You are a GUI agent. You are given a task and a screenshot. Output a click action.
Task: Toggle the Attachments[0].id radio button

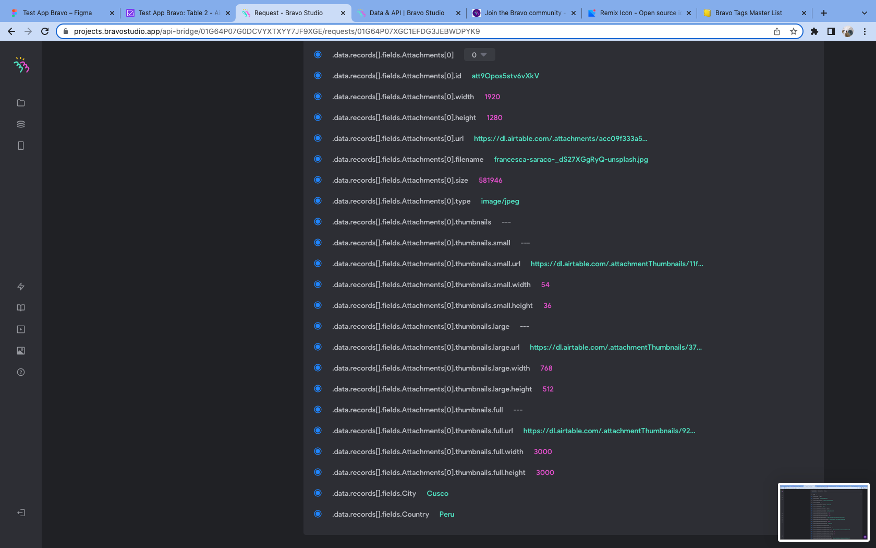tap(318, 76)
